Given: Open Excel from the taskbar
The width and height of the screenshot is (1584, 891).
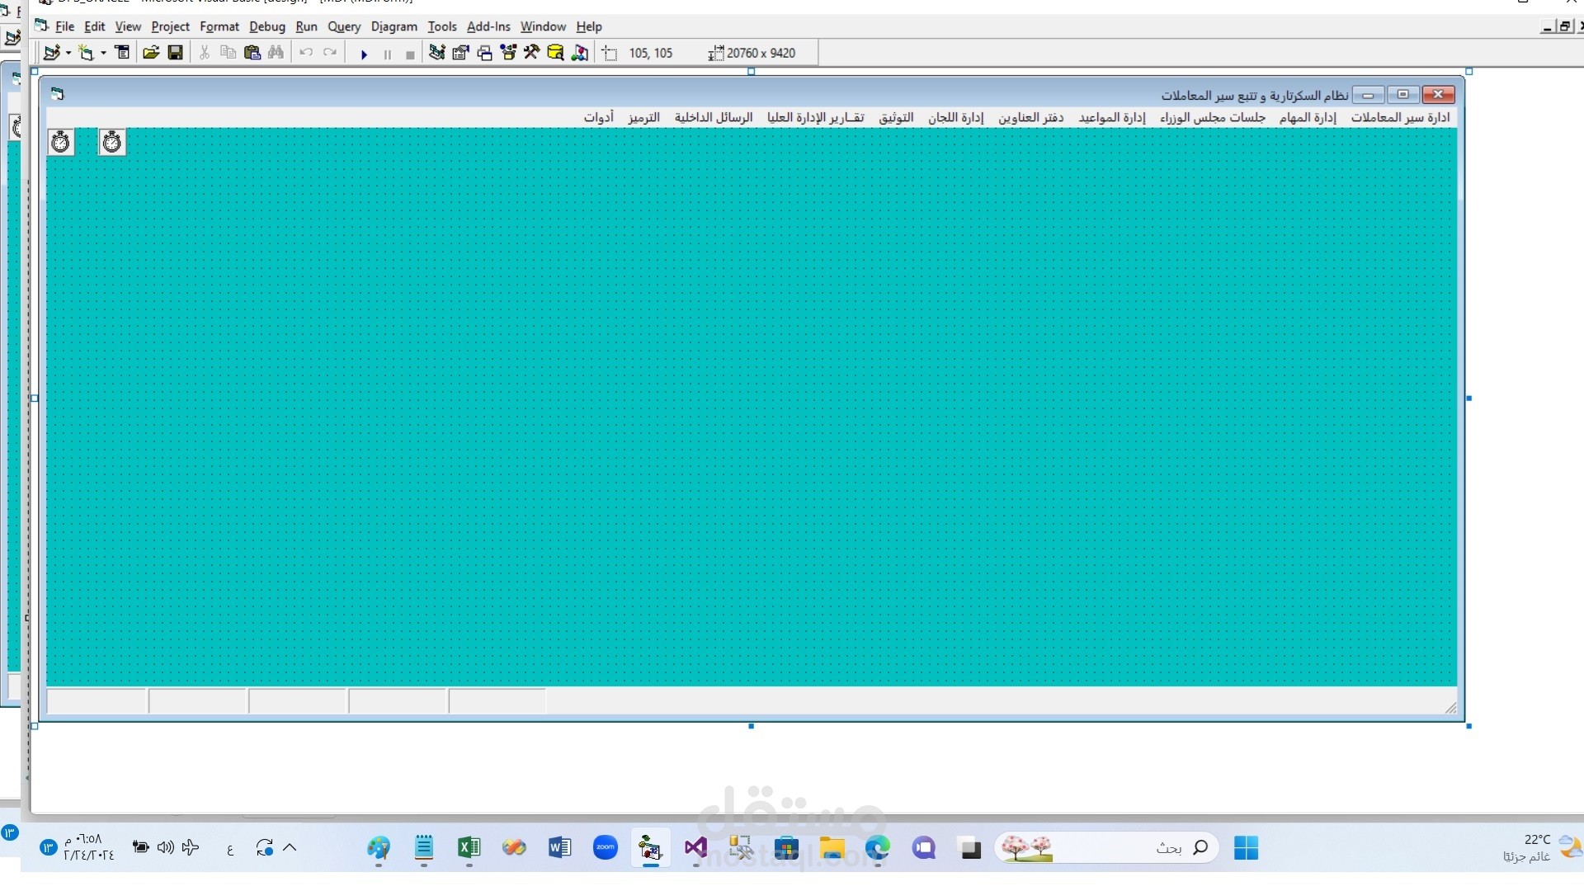Looking at the screenshot, I should click(469, 847).
